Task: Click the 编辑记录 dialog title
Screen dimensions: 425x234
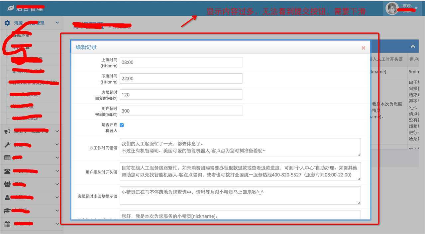Action: (86, 47)
